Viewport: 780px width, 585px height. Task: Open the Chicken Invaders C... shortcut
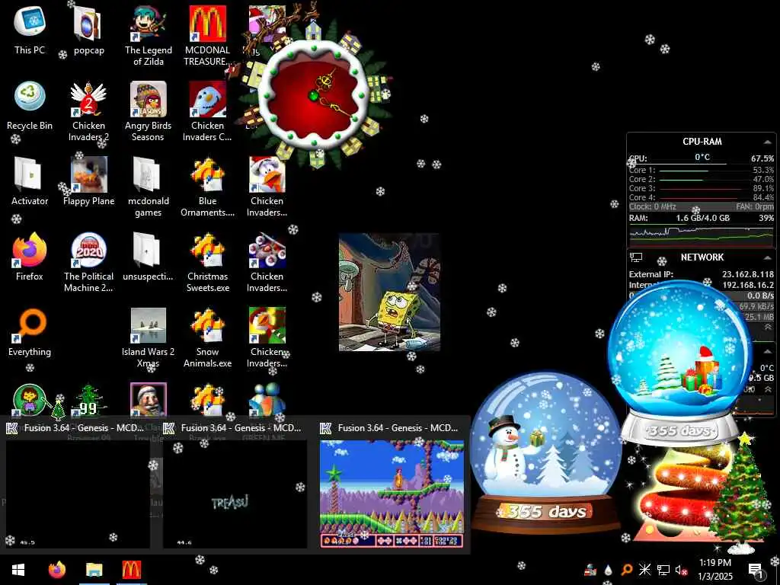pos(207,111)
